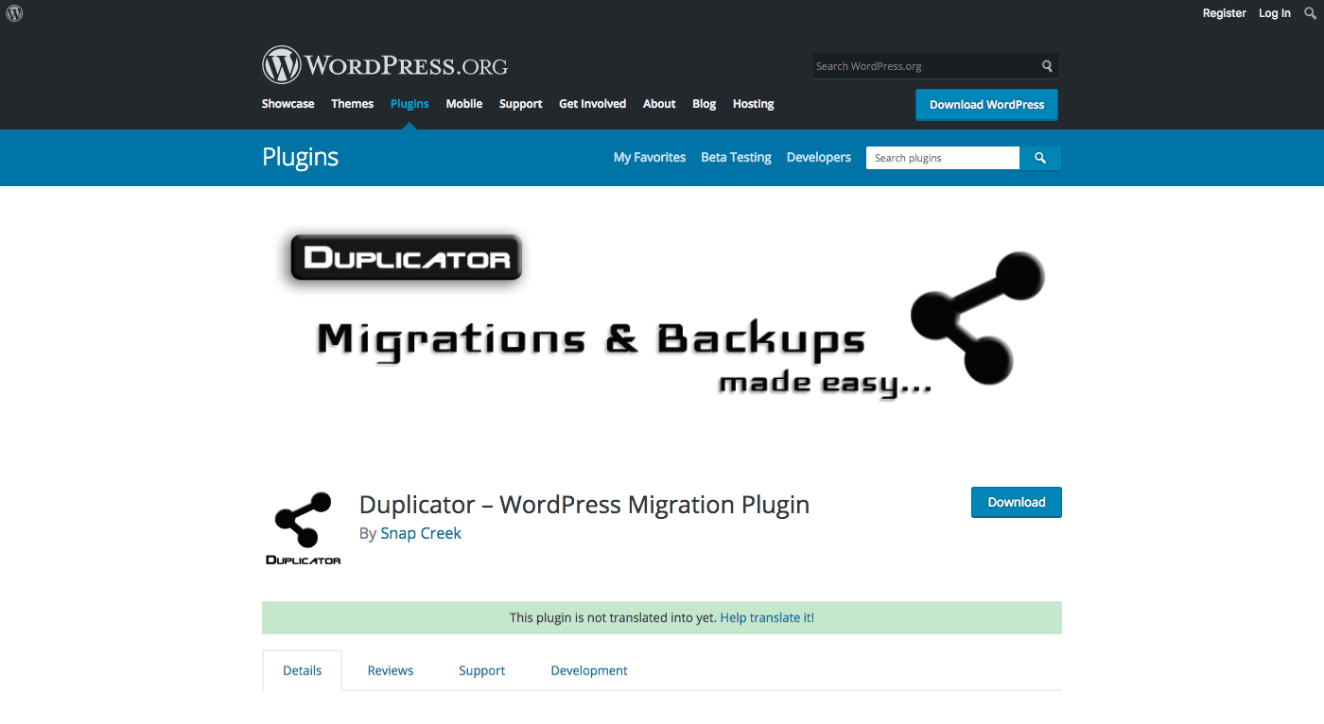This screenshot has height=724, width=1324.
Task: Open the Beta Testing link
Action: coord(737,158)
